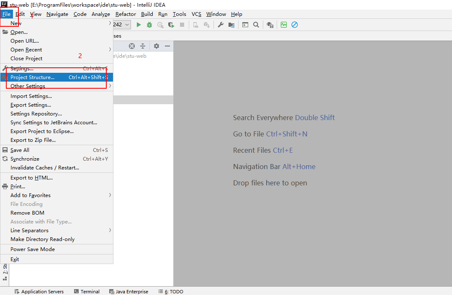The image size is (452, 295).
Task: Expand Open Recent submenu
Action: pyautogui.click(x=56, y=49)
